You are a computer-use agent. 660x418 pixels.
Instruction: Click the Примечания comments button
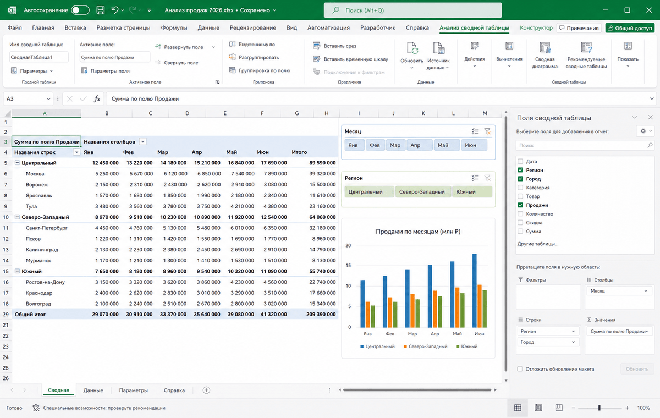point(579,28)
